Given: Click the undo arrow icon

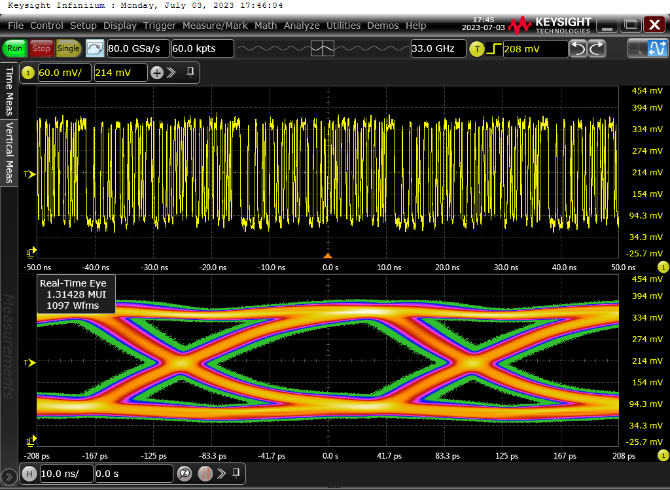Looking at the screenshot, I should pyautogui.click(x=578, y=48).
